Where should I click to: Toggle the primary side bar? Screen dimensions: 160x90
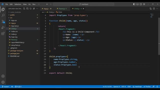(x=134, y=4)
